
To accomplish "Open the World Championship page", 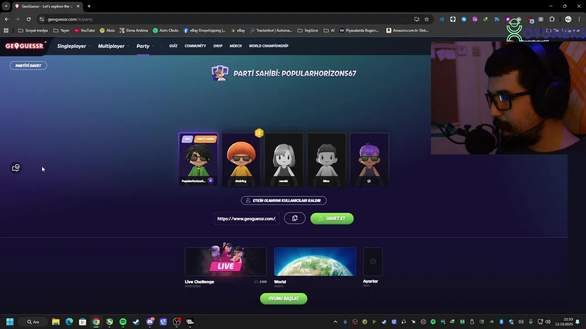I will pyautogui.click(x=269, y=46).
